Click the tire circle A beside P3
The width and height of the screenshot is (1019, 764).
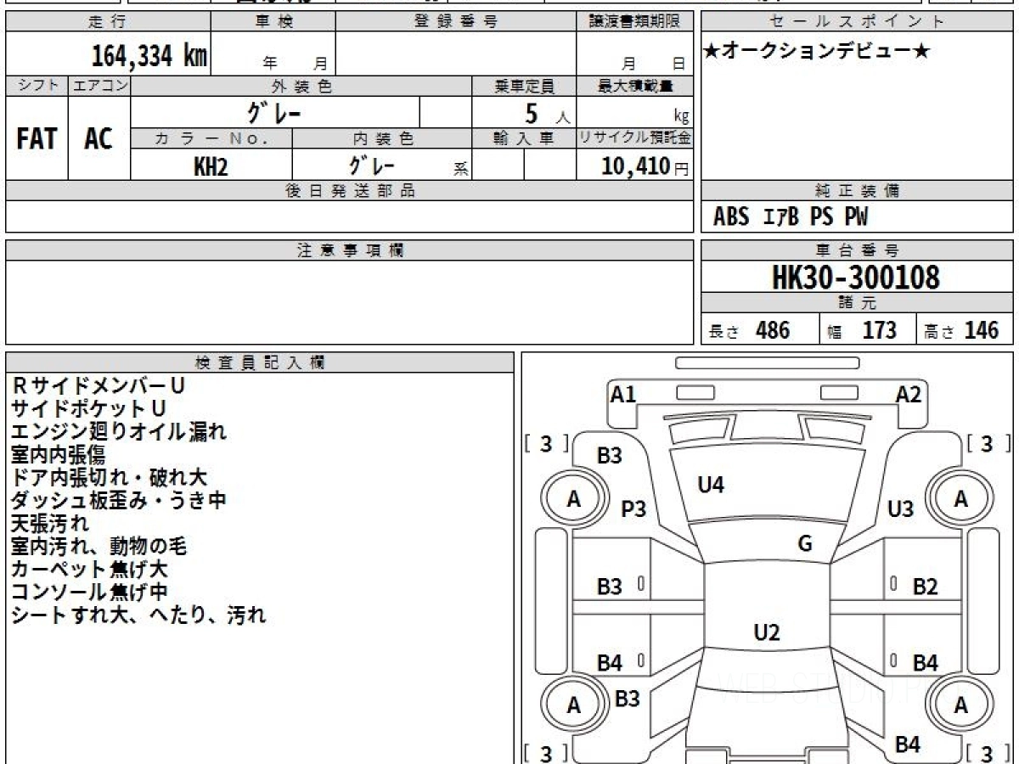[x=574, y=500]
